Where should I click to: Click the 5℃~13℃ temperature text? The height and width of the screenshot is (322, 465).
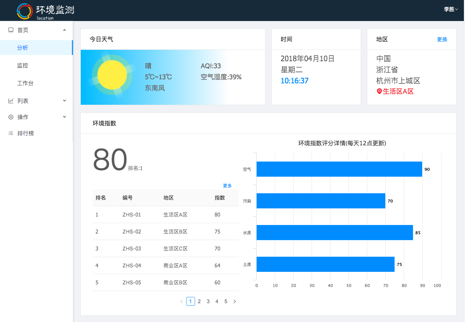159,77
